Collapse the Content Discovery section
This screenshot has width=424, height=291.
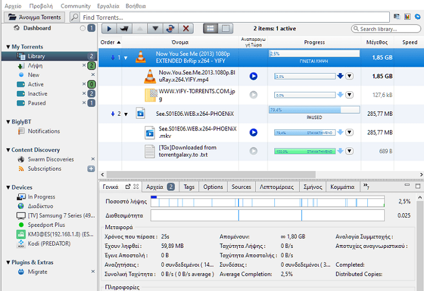click(x=8, y=150)
